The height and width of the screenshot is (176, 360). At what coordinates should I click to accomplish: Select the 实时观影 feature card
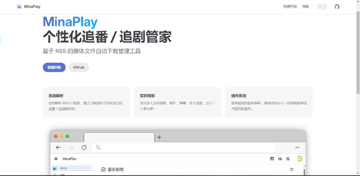point(178,102)
